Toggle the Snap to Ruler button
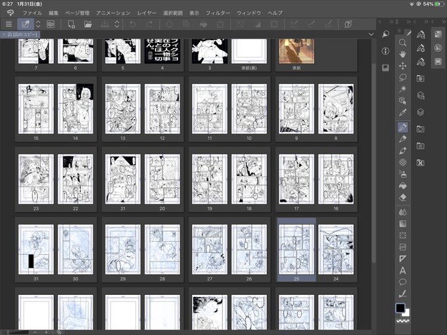Image resolution: width=447 pixels, height=335 pixels. (294, 24)
